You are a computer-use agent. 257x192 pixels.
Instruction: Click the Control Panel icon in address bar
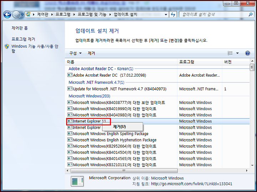[x=28, y=14]
